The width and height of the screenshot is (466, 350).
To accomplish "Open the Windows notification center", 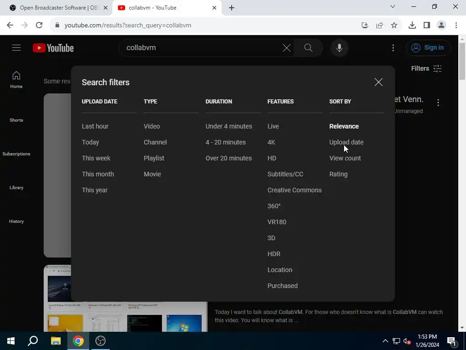I will [451, 341].
